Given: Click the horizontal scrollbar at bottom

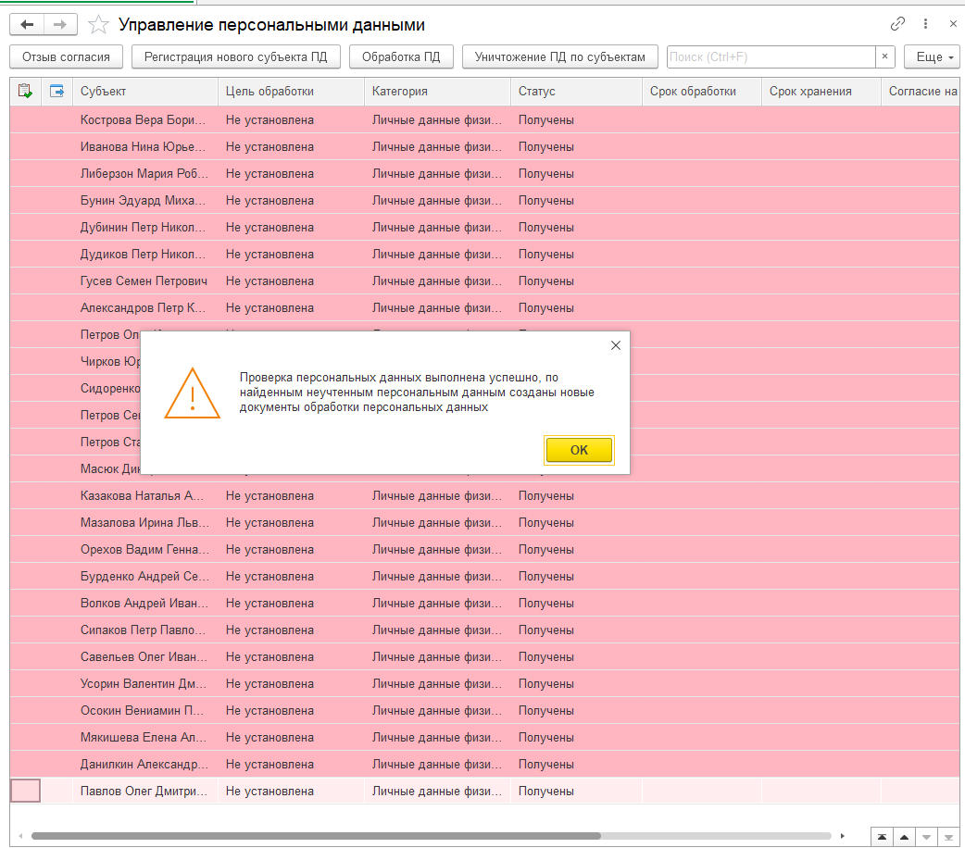Looking at the screenshot, I should click(x=315, y=836).
